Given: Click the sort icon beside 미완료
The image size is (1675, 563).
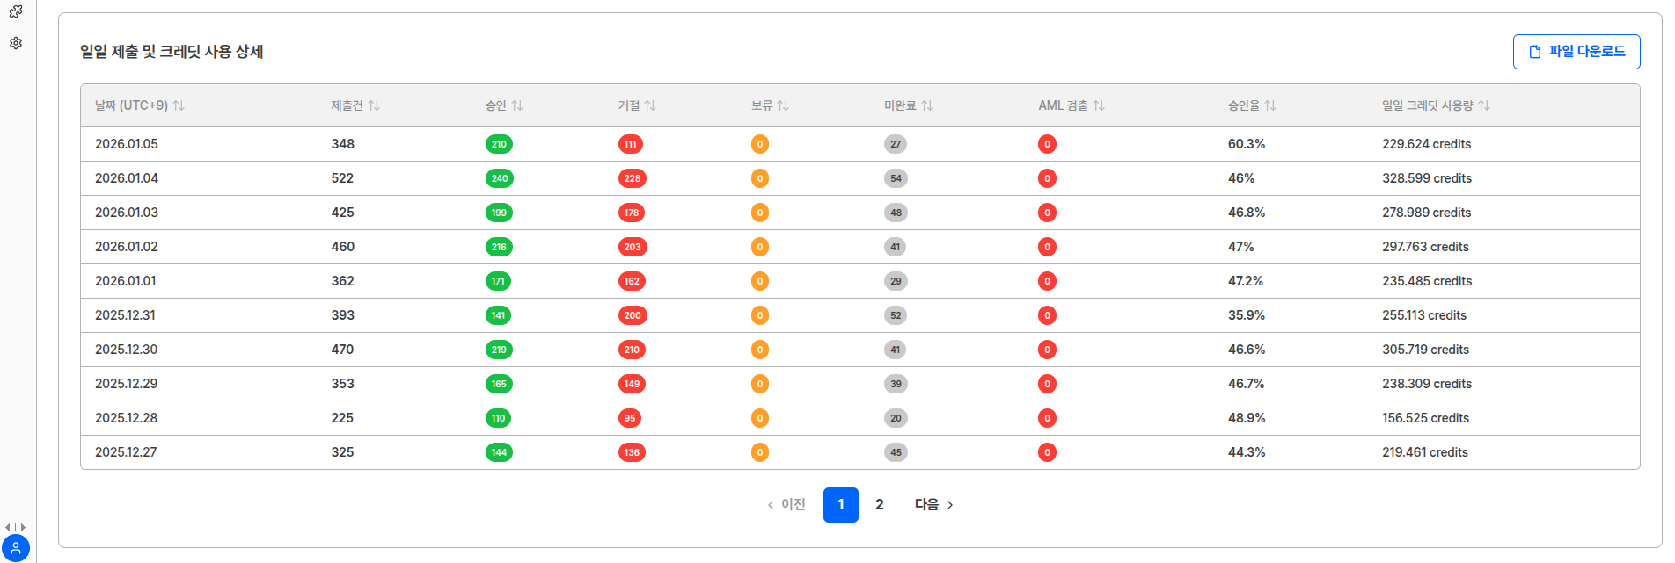Looking at the screenshot, I should point(927,105).
